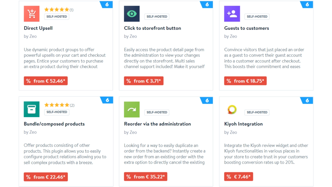
Task: Click the € 7.46 price button
Action: (239, 177)
